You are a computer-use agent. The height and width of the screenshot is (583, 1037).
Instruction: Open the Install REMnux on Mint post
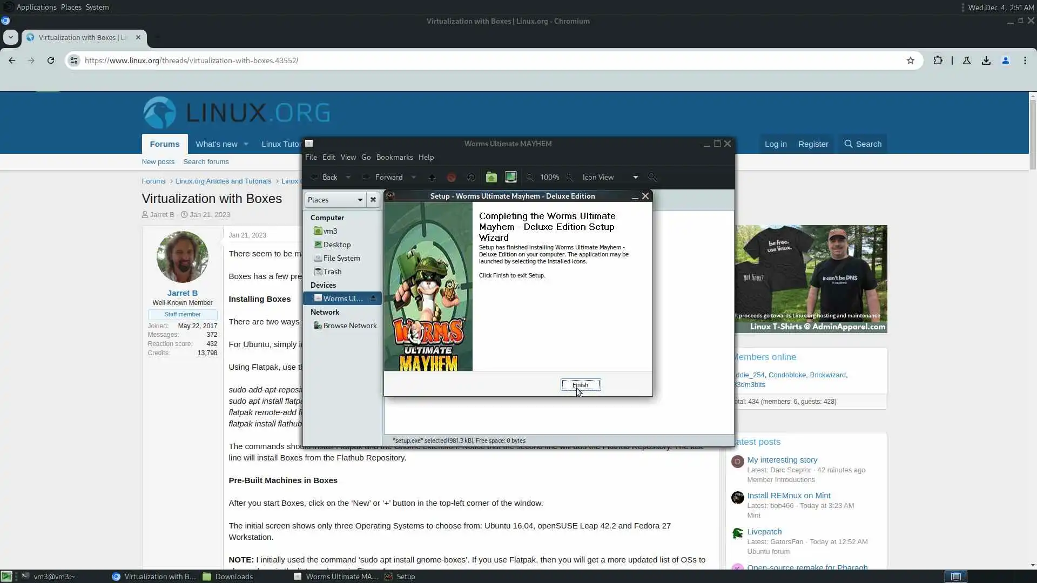pyautogui.click(x=789, y=496)
